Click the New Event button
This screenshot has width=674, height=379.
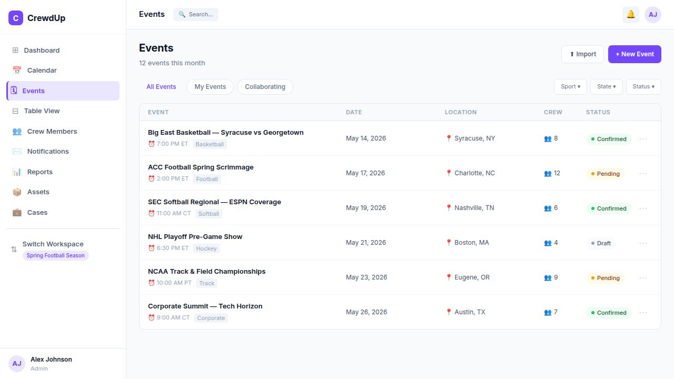[x=635, y=54]
